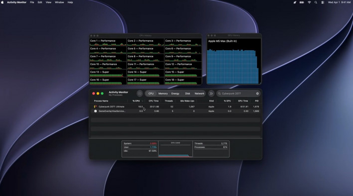
Task: Sort by the Idle Wake Ups column
Action: (187, 101)
